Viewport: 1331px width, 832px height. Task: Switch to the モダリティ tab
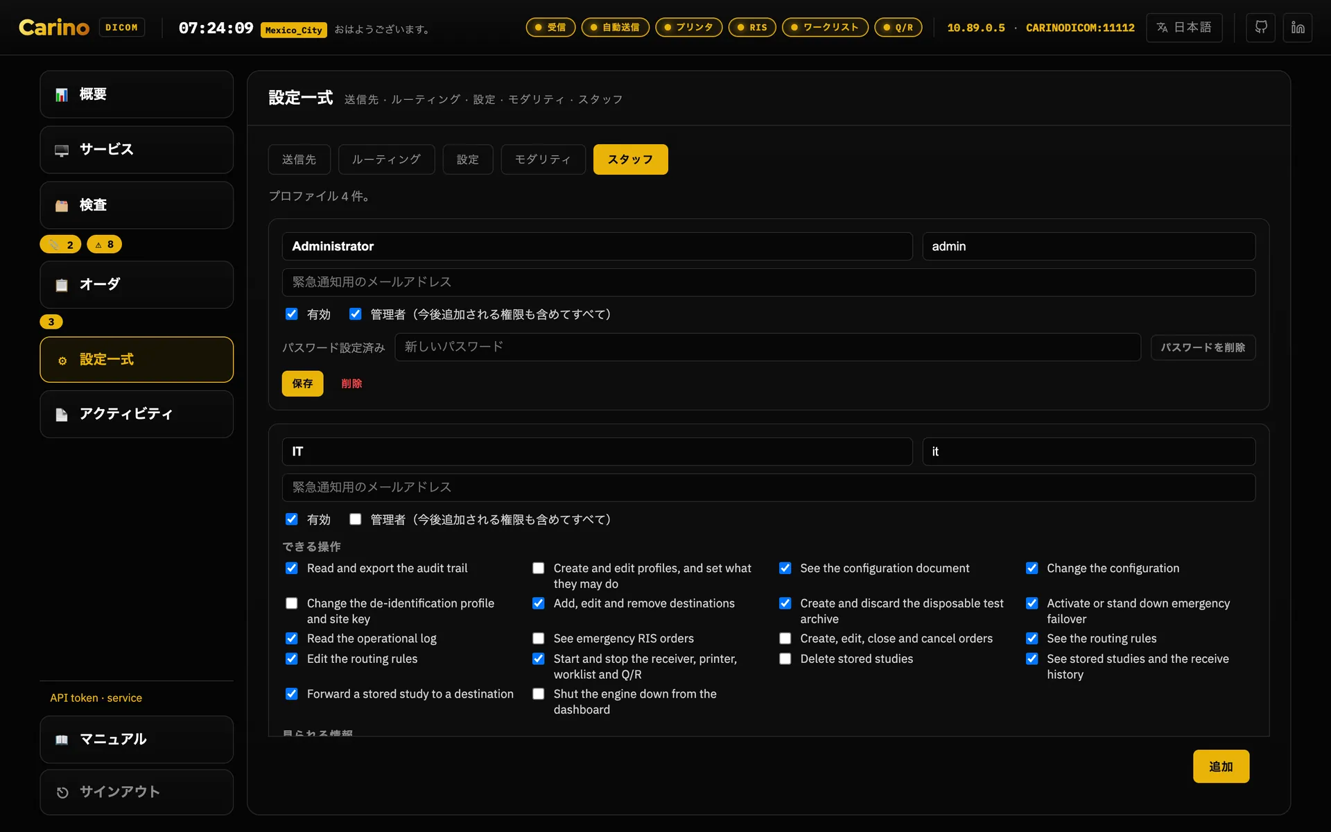pyautogui.click(x=543, y=159)
